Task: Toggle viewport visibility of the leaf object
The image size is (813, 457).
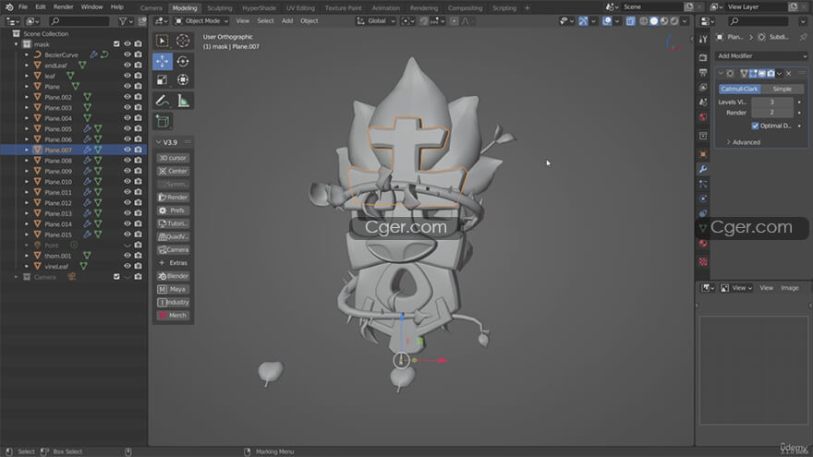Action: 127,76
